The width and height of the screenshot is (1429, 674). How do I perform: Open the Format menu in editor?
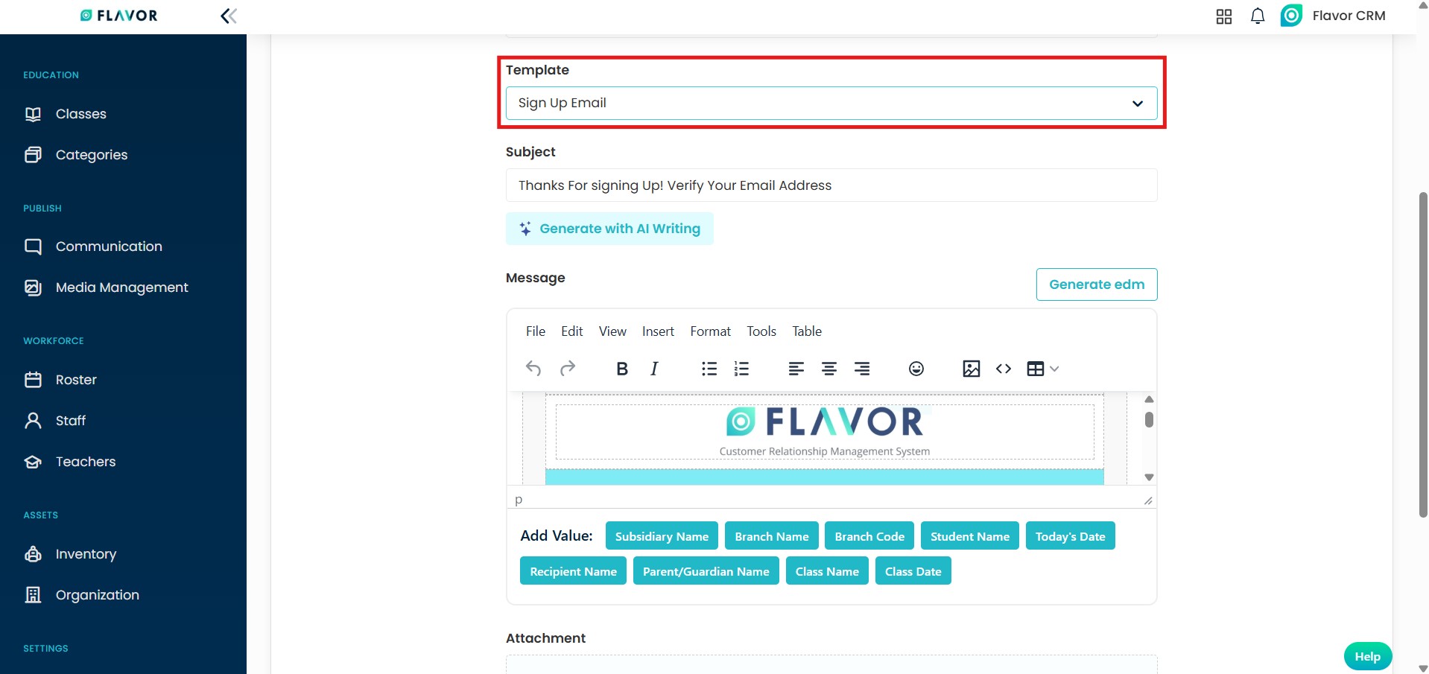[x=710, y=331]
